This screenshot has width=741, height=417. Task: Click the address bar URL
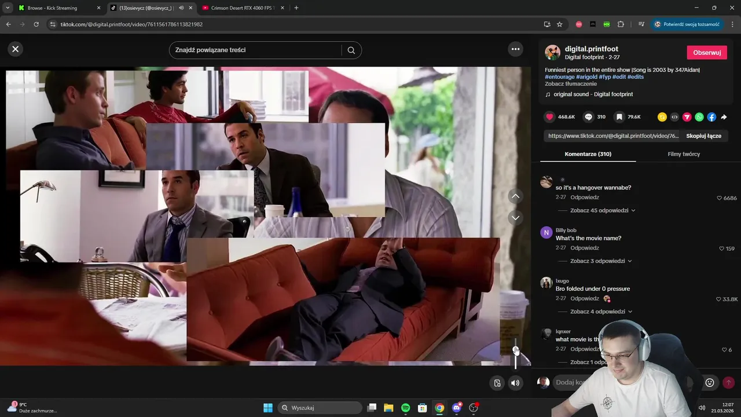coord(131,24)
